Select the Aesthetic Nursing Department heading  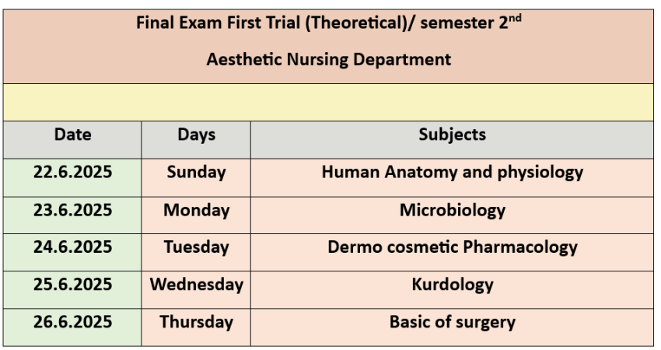tap(328, 59)
